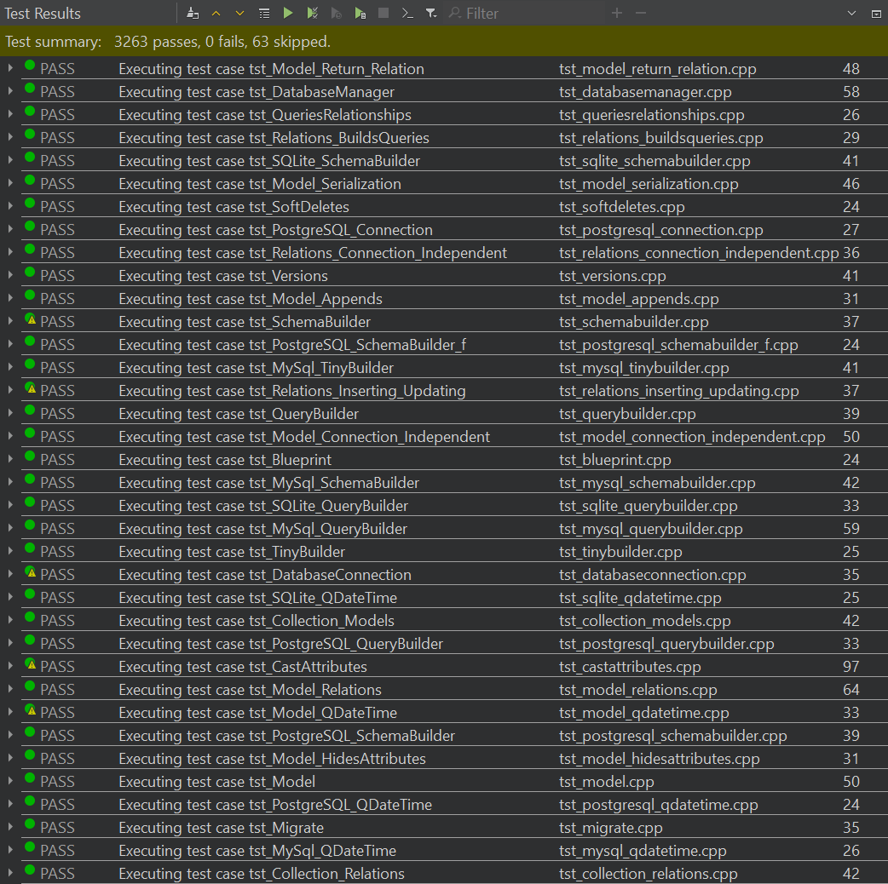Click PASS label on tst_Model_HidesAttributes row

(57, 758)
